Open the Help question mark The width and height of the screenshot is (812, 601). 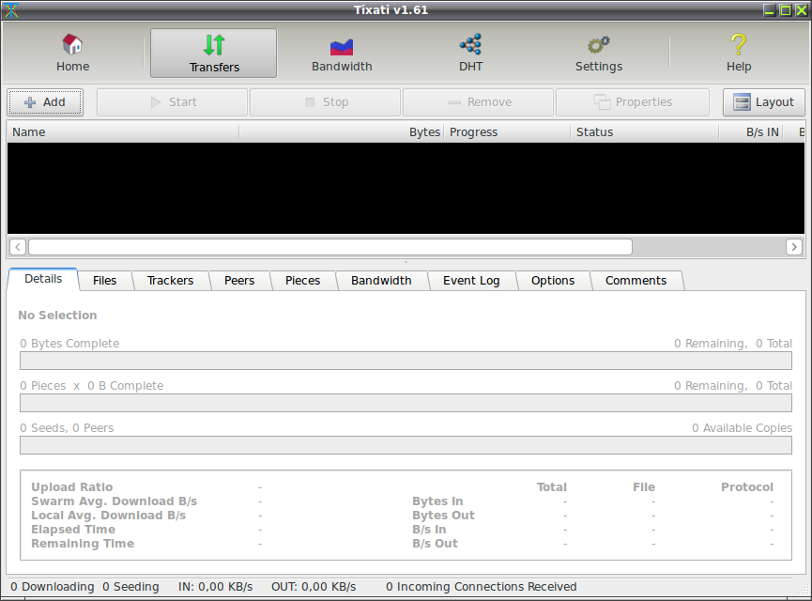739,53
